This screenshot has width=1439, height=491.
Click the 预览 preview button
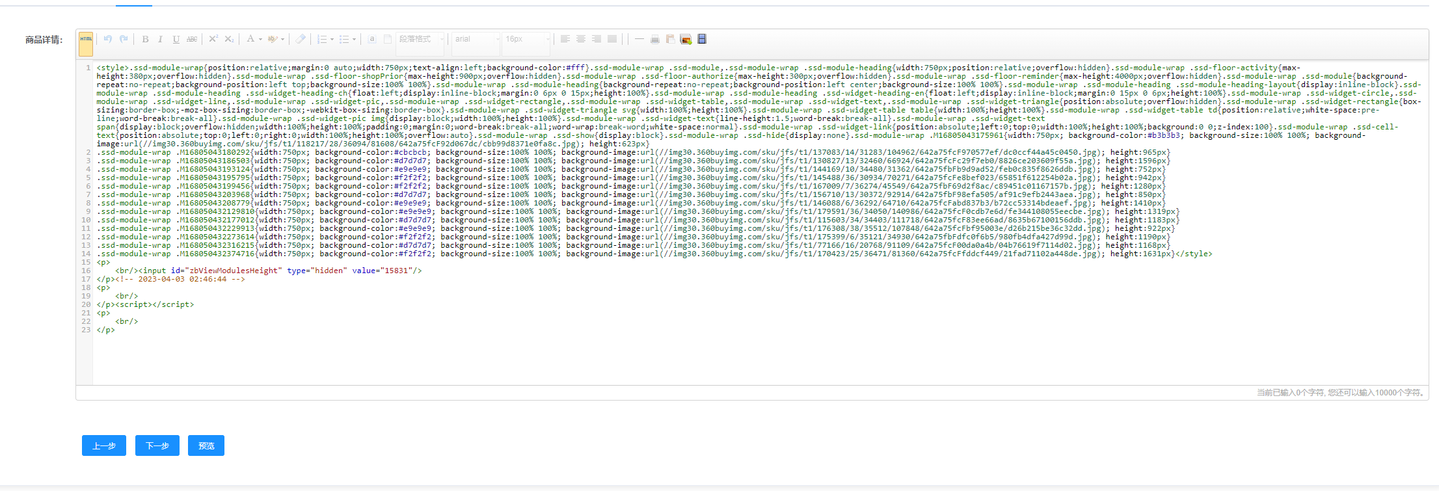click(206, 445)
